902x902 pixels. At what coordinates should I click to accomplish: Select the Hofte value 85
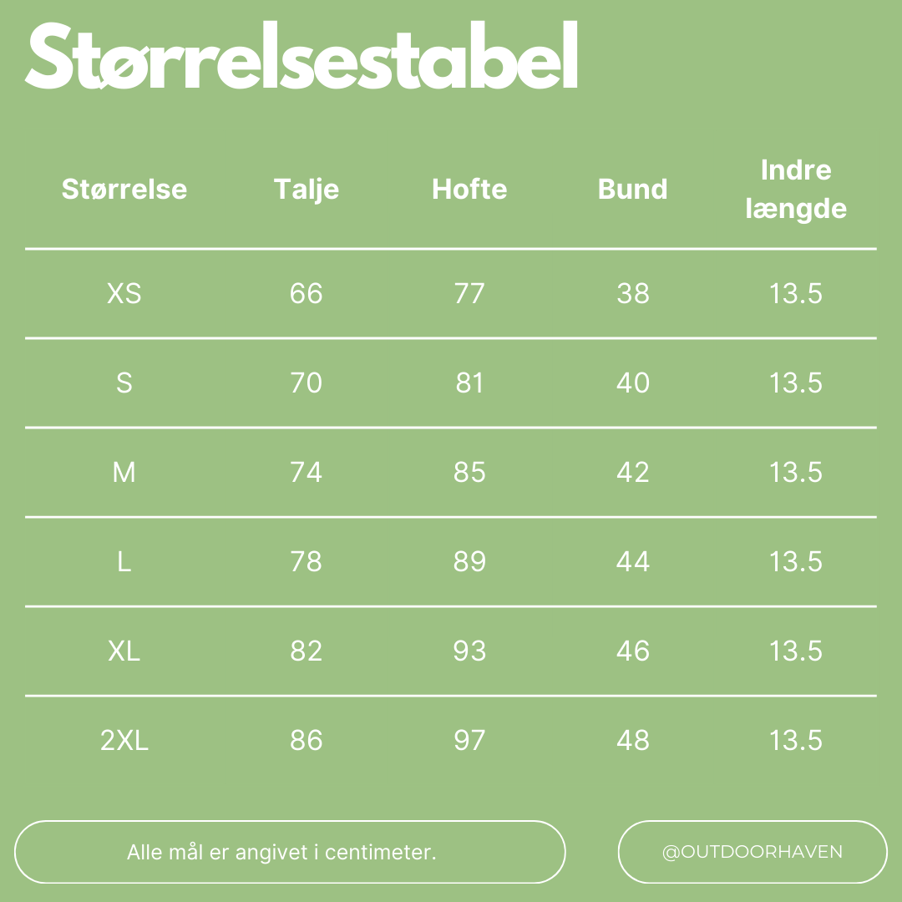tap(469, 473)
